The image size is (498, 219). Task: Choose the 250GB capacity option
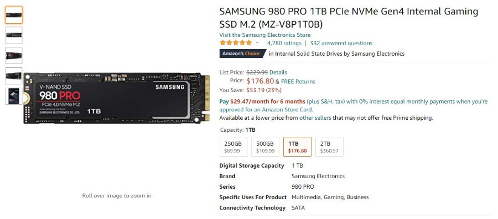pyautogui.click(x=234, y=147)
